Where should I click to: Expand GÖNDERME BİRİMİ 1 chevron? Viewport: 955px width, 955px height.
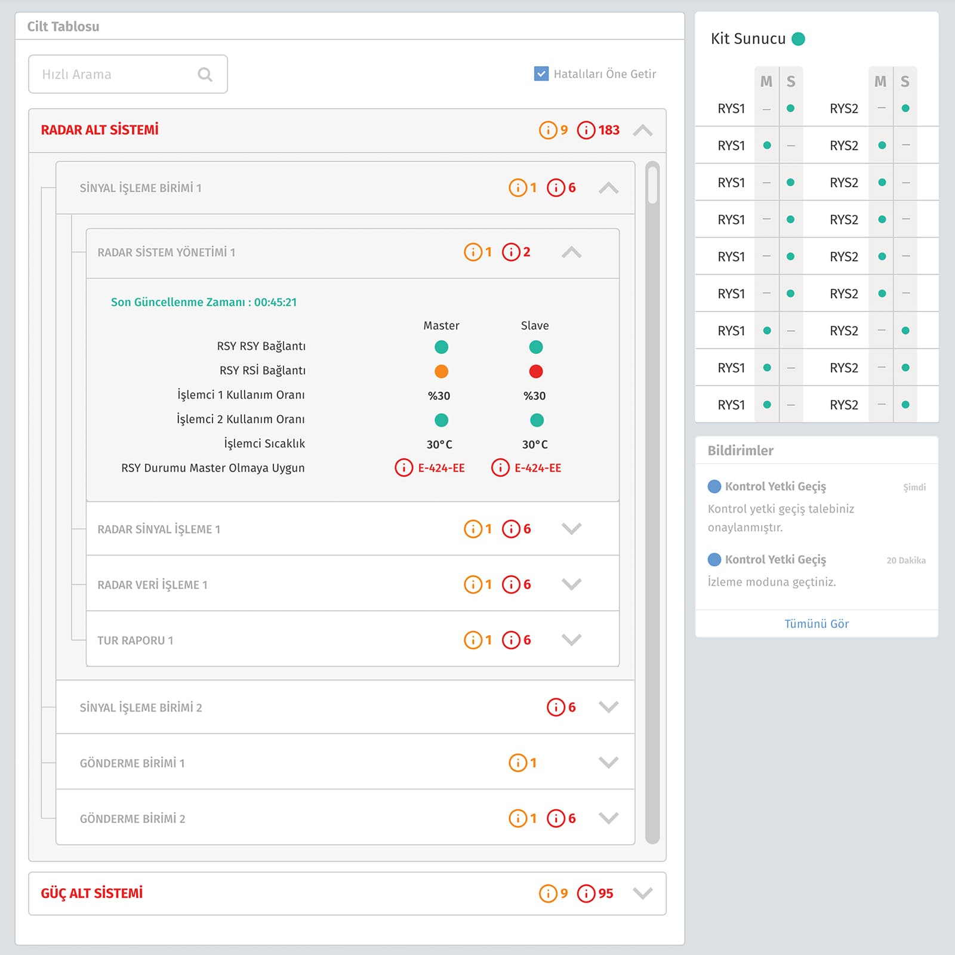coord(608,763)
